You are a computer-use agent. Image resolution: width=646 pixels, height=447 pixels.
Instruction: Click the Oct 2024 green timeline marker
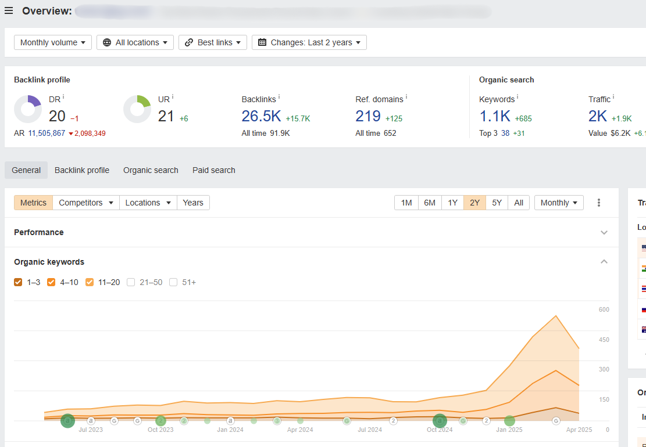440,420
